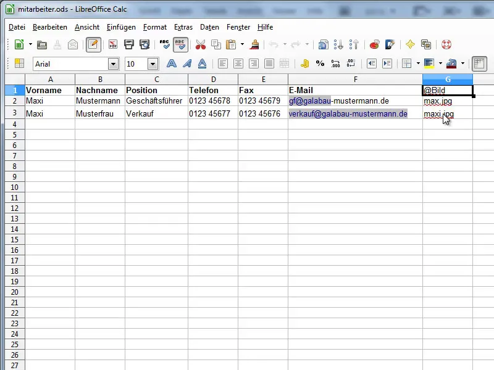Toggle grid lines for current sheet
Image resolution: width=494 pixels, height=370 pixels.
pyautogui.click(x=479, y=64)
